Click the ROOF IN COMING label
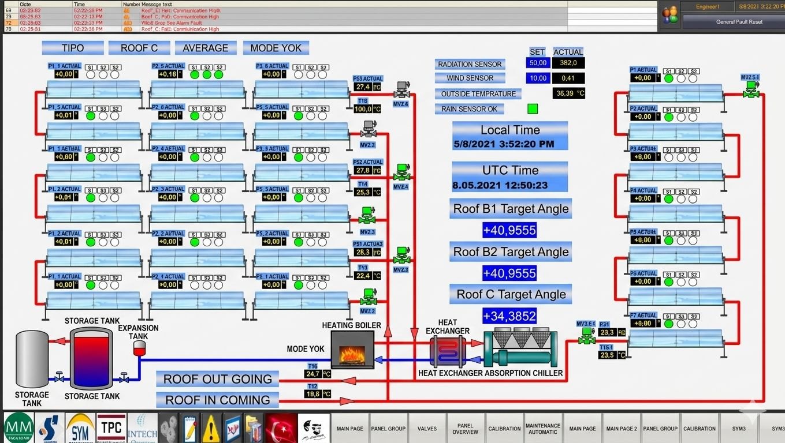The image size is (785, 443). click(218, 400)
